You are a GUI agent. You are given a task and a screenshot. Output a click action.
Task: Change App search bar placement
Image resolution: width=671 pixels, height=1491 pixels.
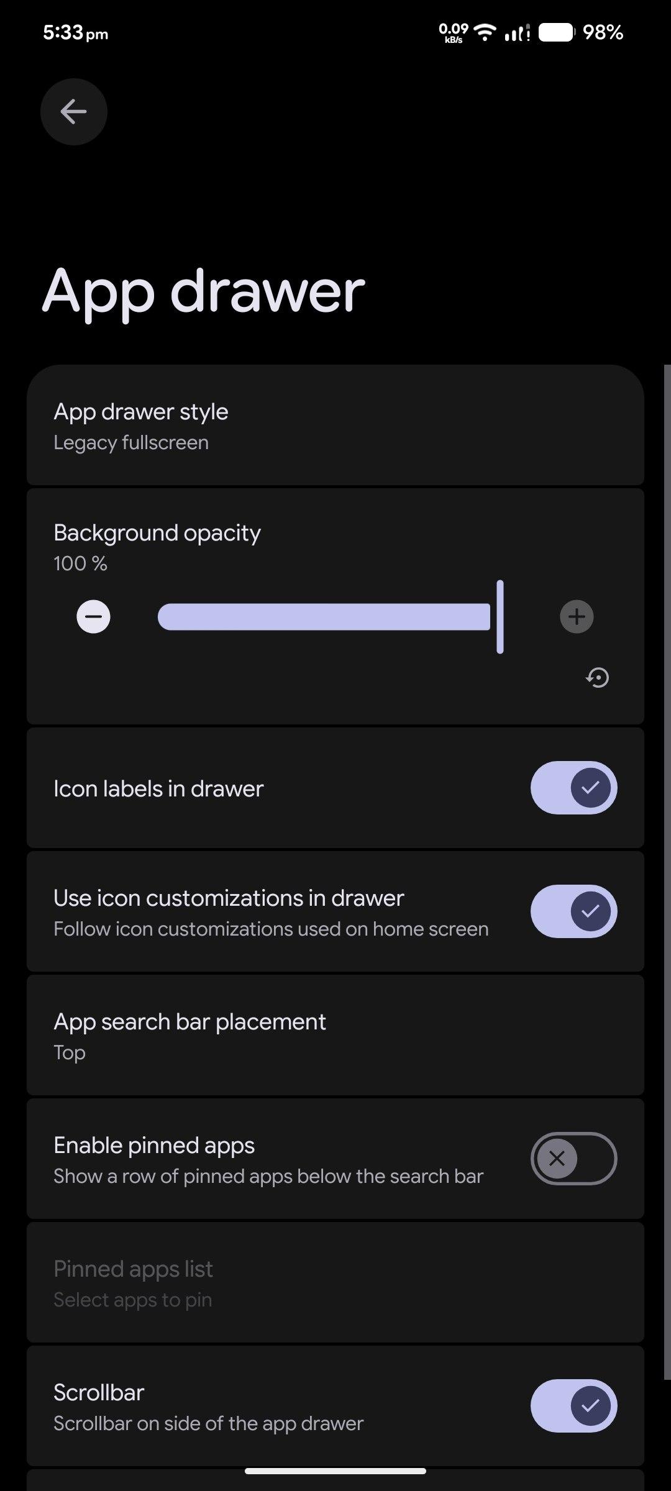click(x=335, y=1036)
